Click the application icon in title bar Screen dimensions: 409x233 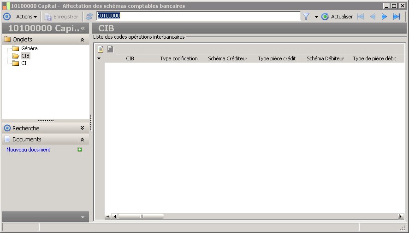click(6, 6)
